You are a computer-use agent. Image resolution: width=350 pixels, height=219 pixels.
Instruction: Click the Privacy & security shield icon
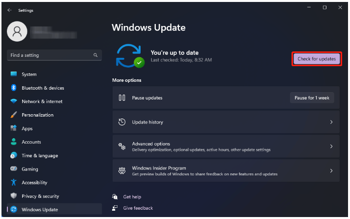(14, 196)
